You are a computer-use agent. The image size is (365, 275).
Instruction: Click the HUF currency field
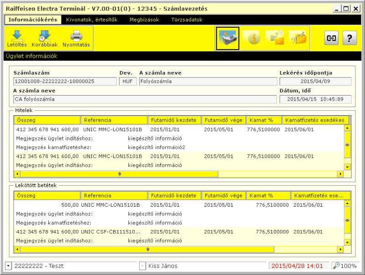tap(128, 81)
